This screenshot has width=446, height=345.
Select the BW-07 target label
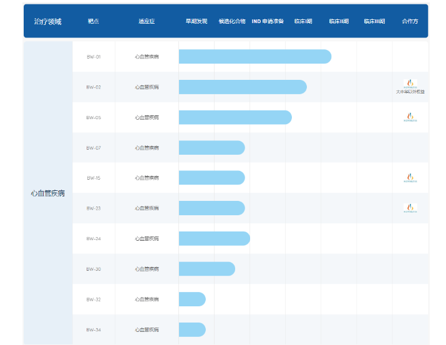click(x=94, y=148)
